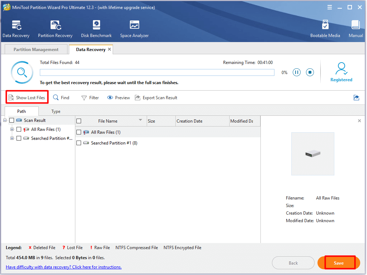The image size is (367, 275).
Task: Tick Searched Partition checkbox in tree
Action: pyautogui.click(x=19, y=138)
